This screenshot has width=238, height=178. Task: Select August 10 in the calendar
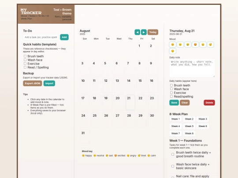click(x=85, y=85)
